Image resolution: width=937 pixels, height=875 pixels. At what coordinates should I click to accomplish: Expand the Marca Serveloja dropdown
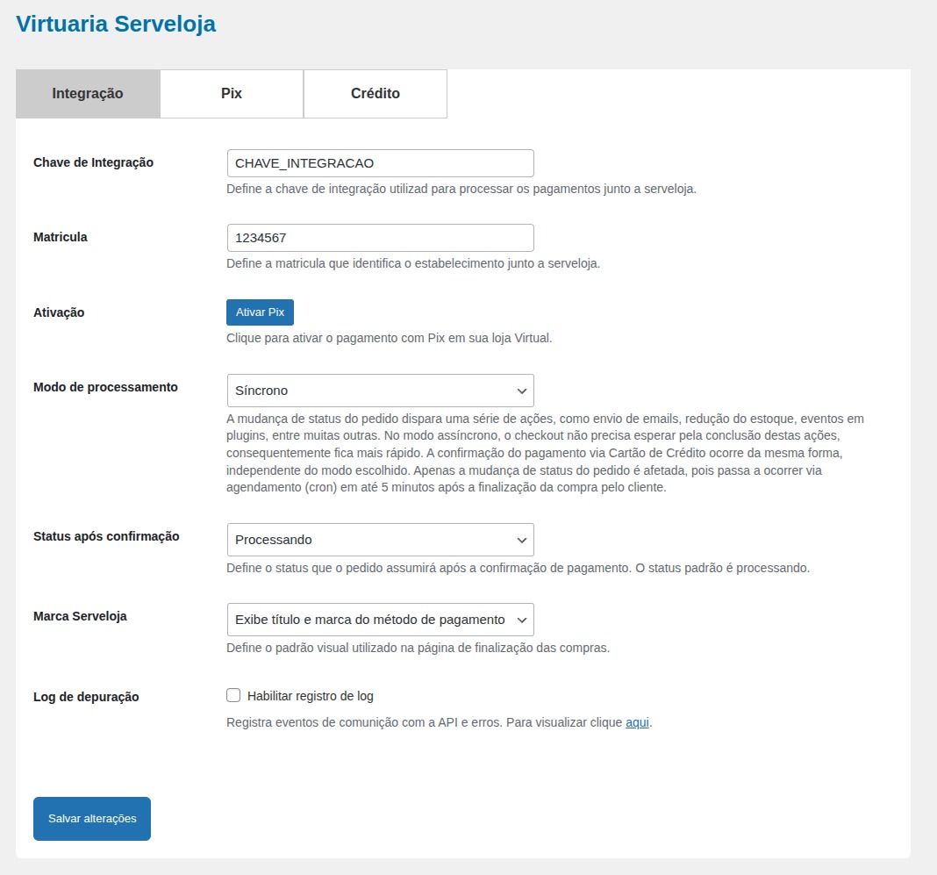click(381, 620)
